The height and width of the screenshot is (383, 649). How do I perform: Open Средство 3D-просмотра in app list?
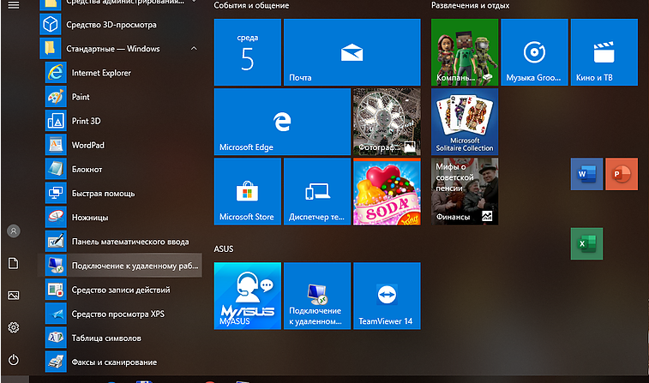[x=120, y=24]
